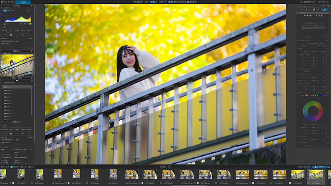Collapse the Advanced History section
Screen dimensions: 331x186
tap(2, 83)
